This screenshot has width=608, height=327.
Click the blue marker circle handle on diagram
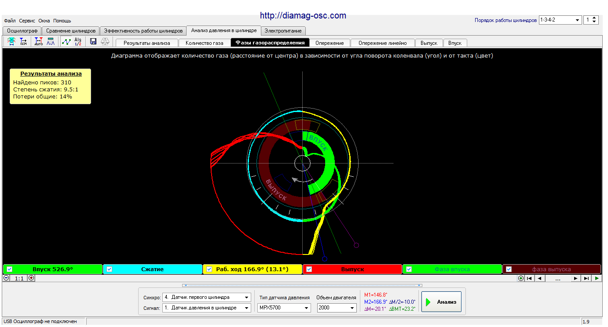click(325, 259)
